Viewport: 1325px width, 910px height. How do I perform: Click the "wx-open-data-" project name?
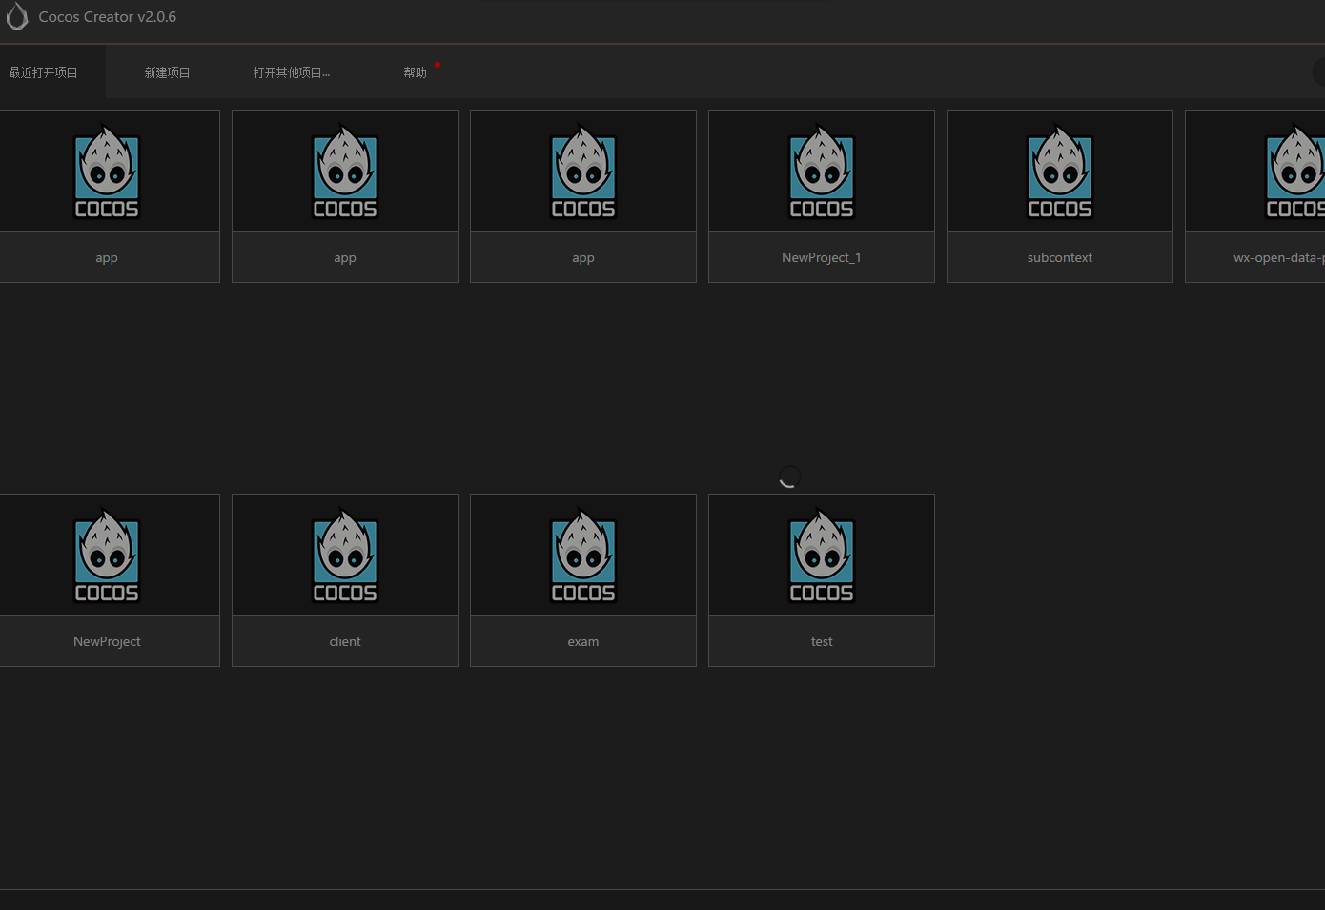[x=1279, y=257]
